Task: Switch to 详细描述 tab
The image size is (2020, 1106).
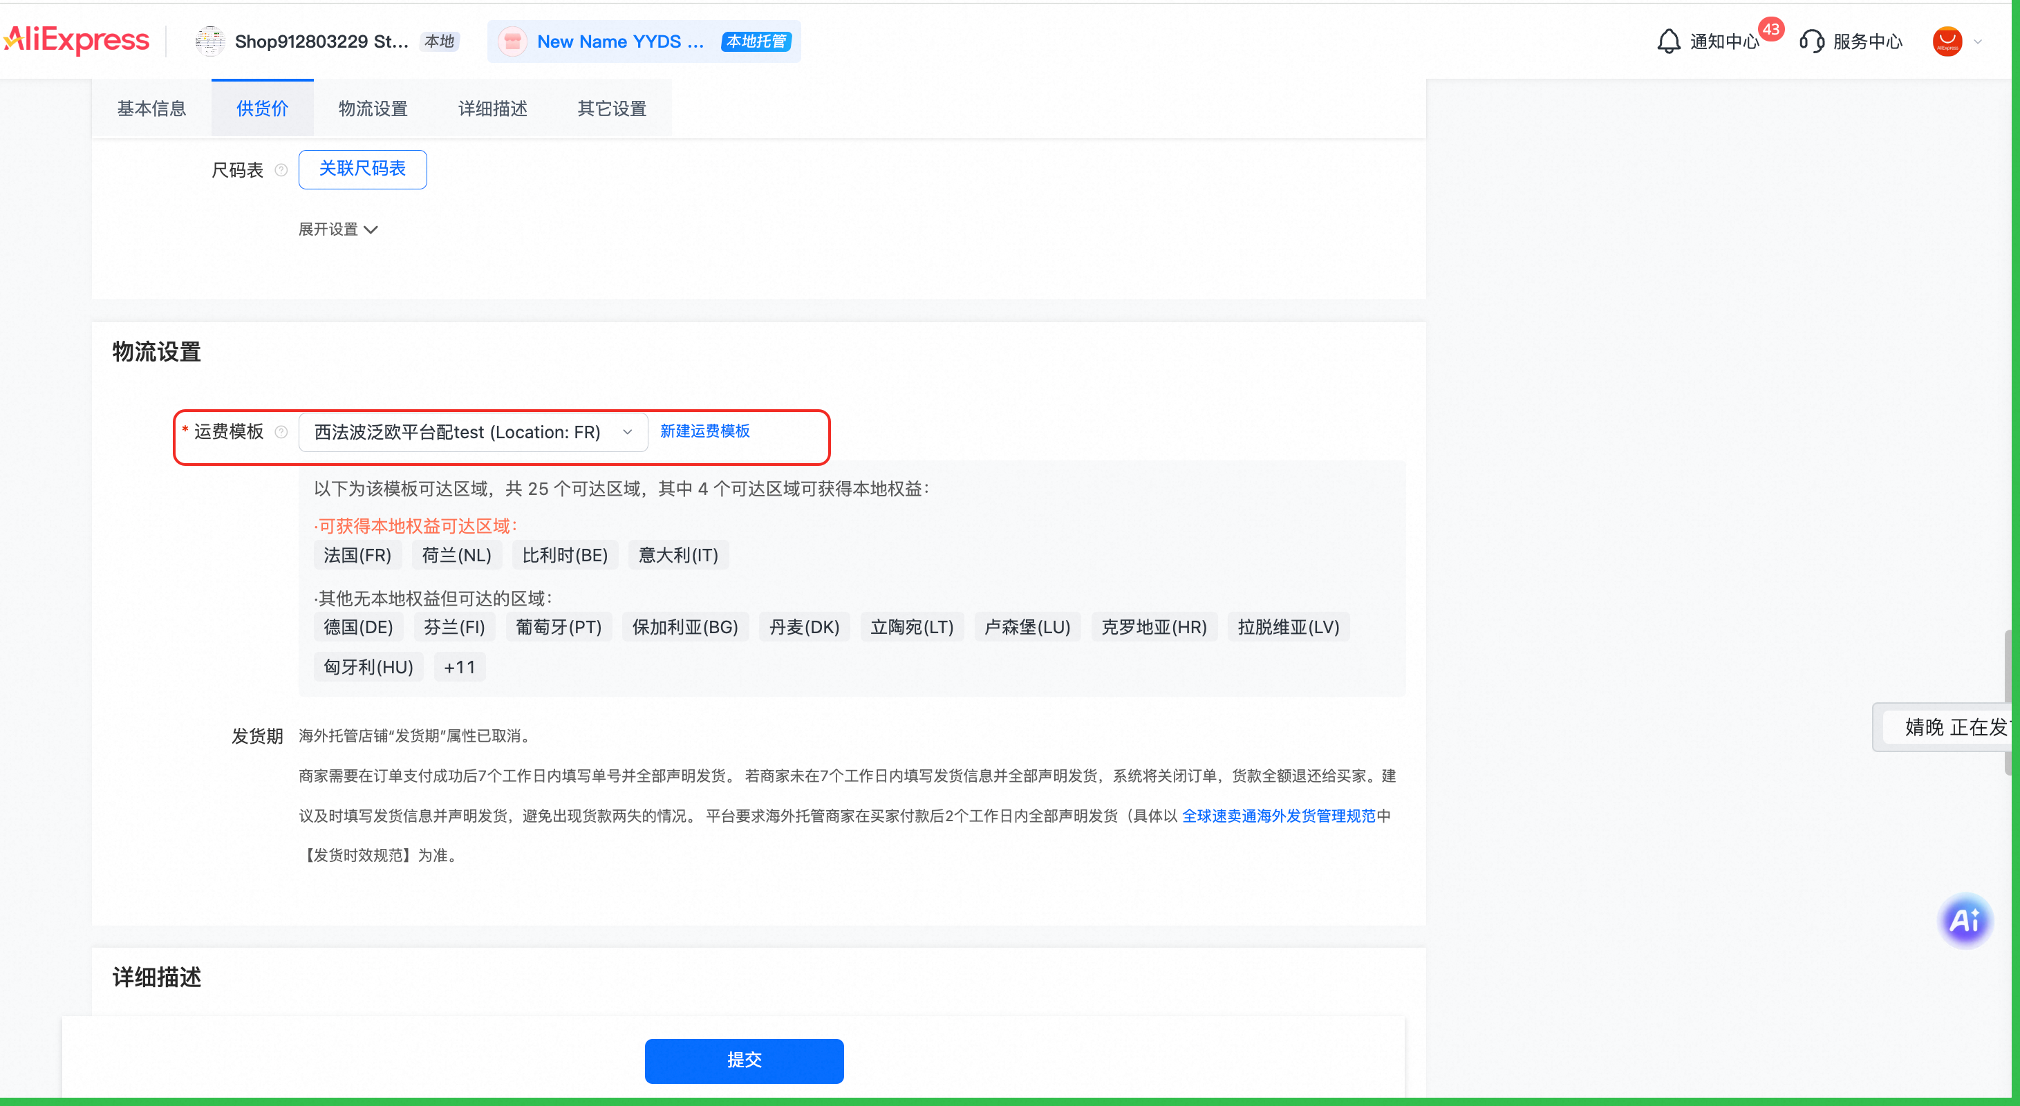Action: point(492,108)
